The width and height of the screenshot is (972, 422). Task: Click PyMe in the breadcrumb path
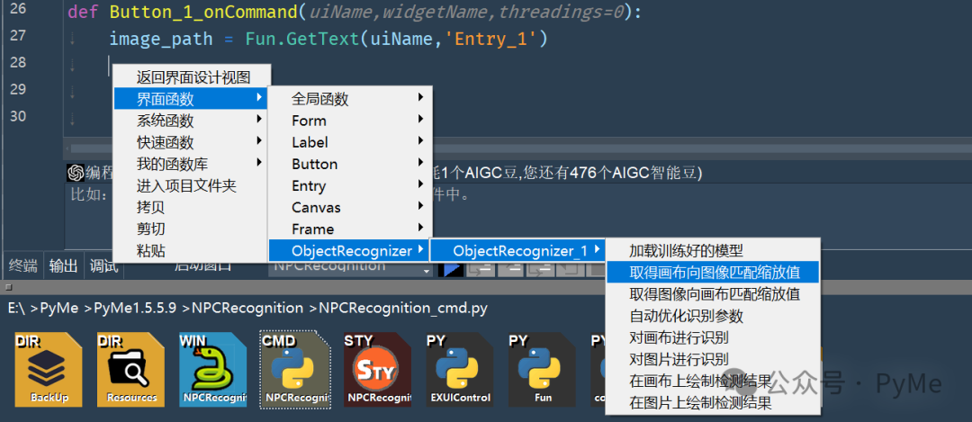coord(60,308)
